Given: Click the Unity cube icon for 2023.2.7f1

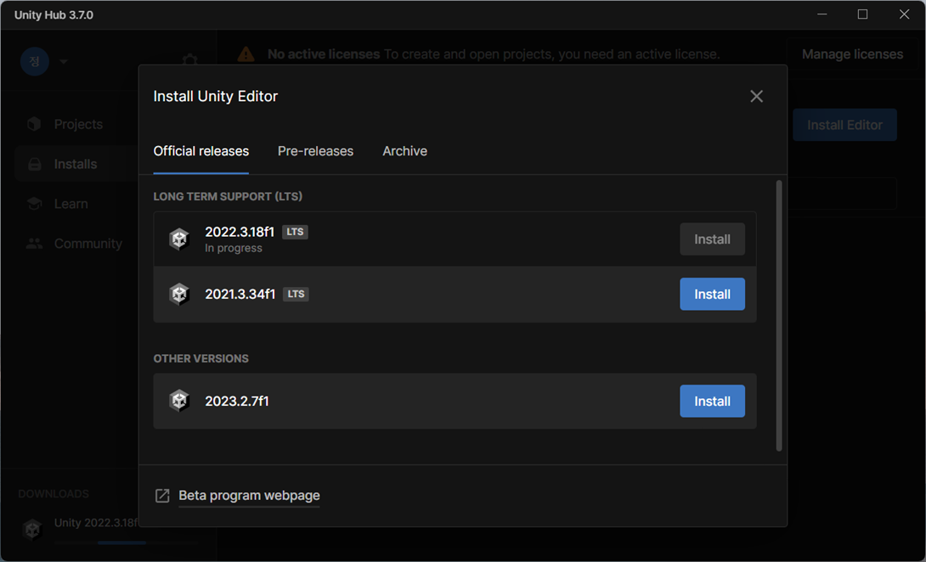Looking at the screenshot, I should point(179,401).
